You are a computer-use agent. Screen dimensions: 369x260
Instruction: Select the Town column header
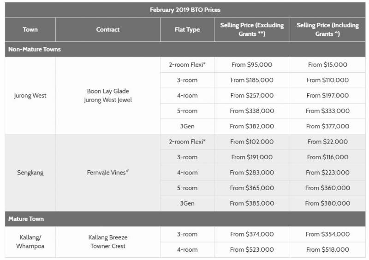(x=30, y=29)
